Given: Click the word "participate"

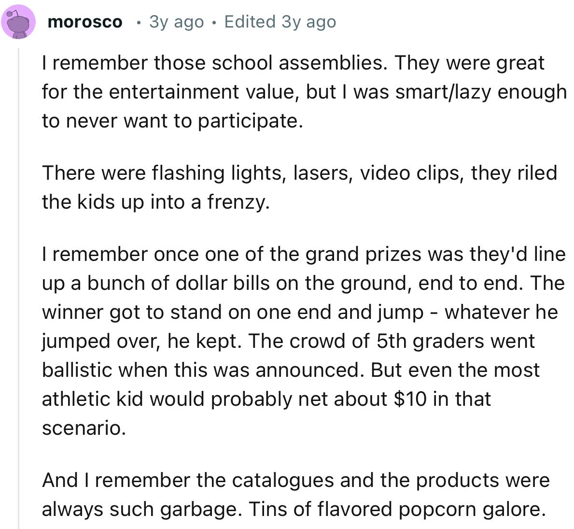Looking at the screenshot, I should (249, 121).
